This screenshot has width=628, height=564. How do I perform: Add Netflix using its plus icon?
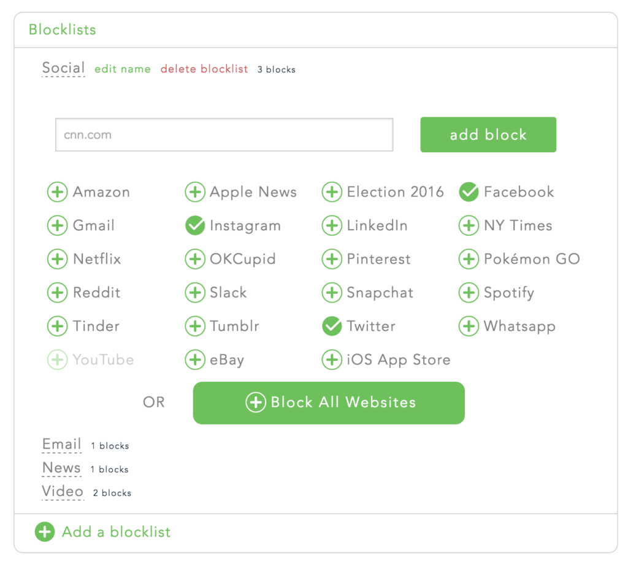pos(58,259)
